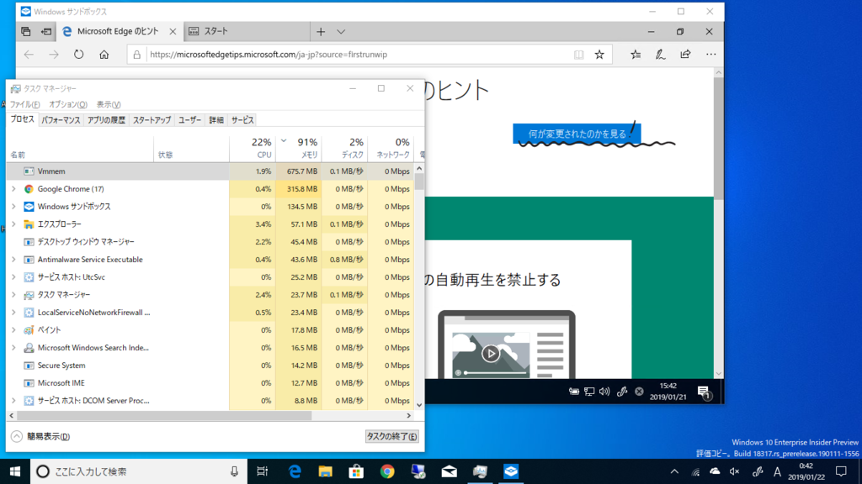
Task: Open Task View in taskbar
Action: pyautogui.click(x=263, y=471)
